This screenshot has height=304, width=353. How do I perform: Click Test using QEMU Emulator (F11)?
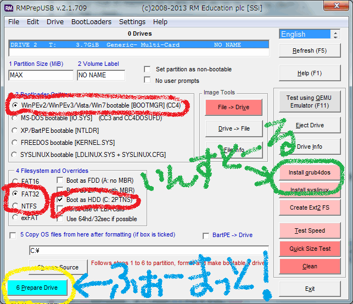tap(310, 102)
